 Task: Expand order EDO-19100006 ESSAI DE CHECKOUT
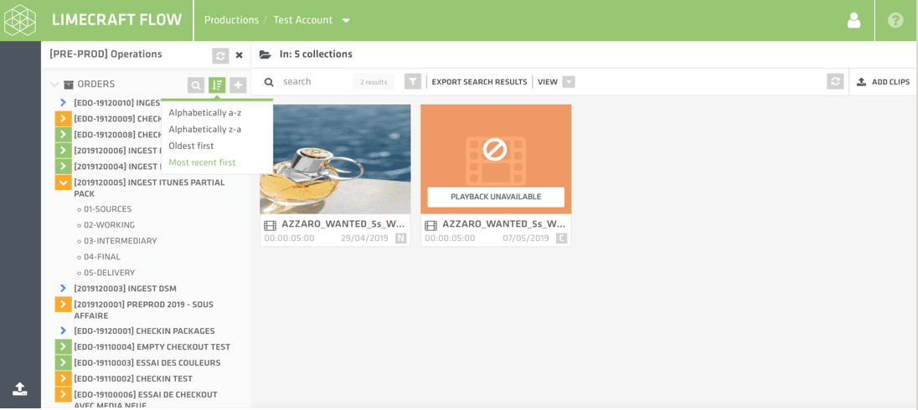click(x=63, y=395)
